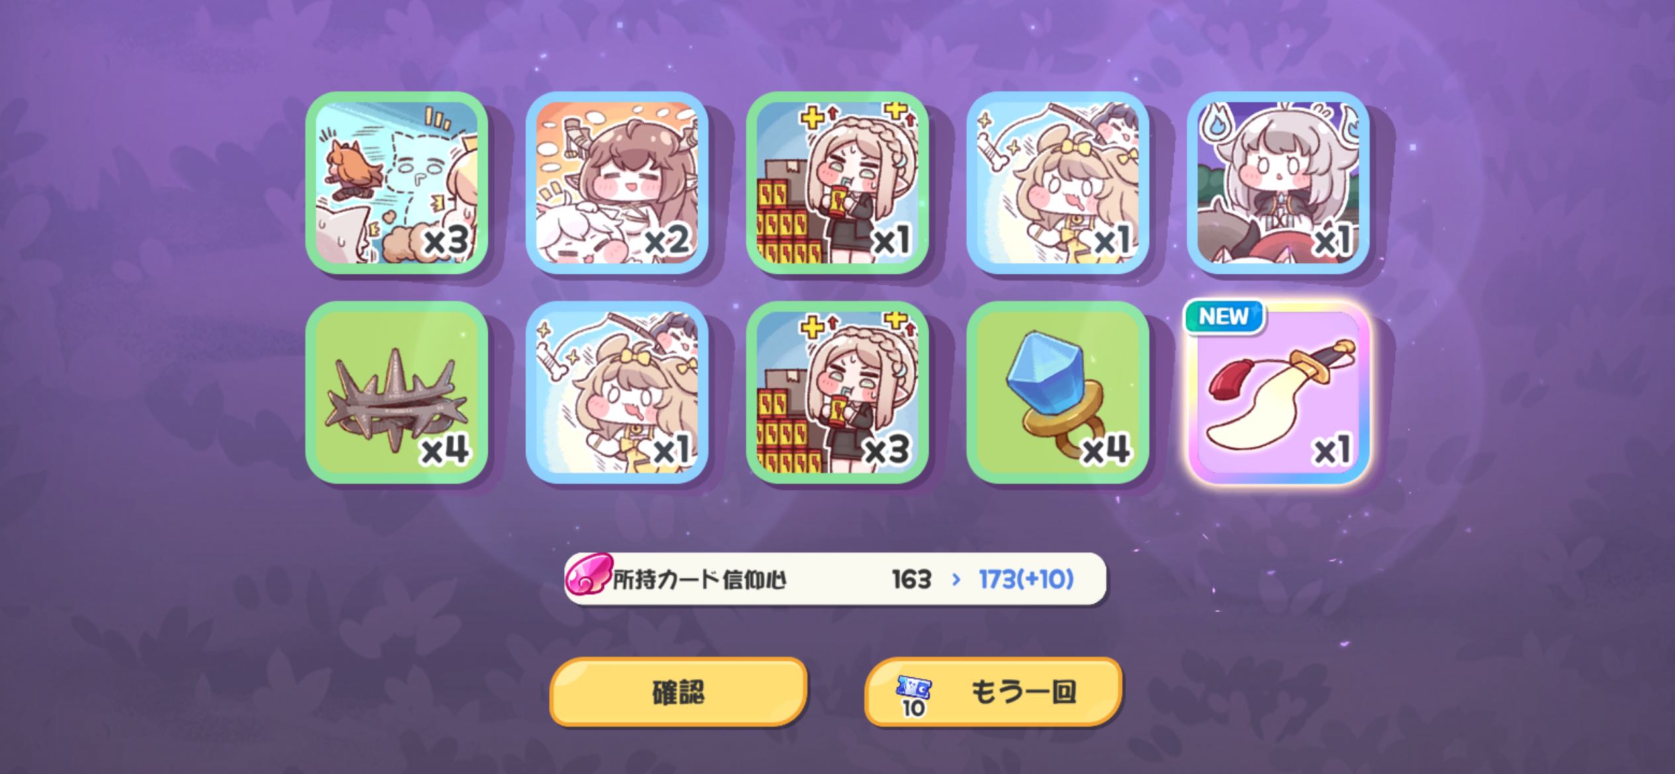Click the もう一回 draw again button
The height and width of the screenshot is (774, 1675).
click(x=993, y=692)
